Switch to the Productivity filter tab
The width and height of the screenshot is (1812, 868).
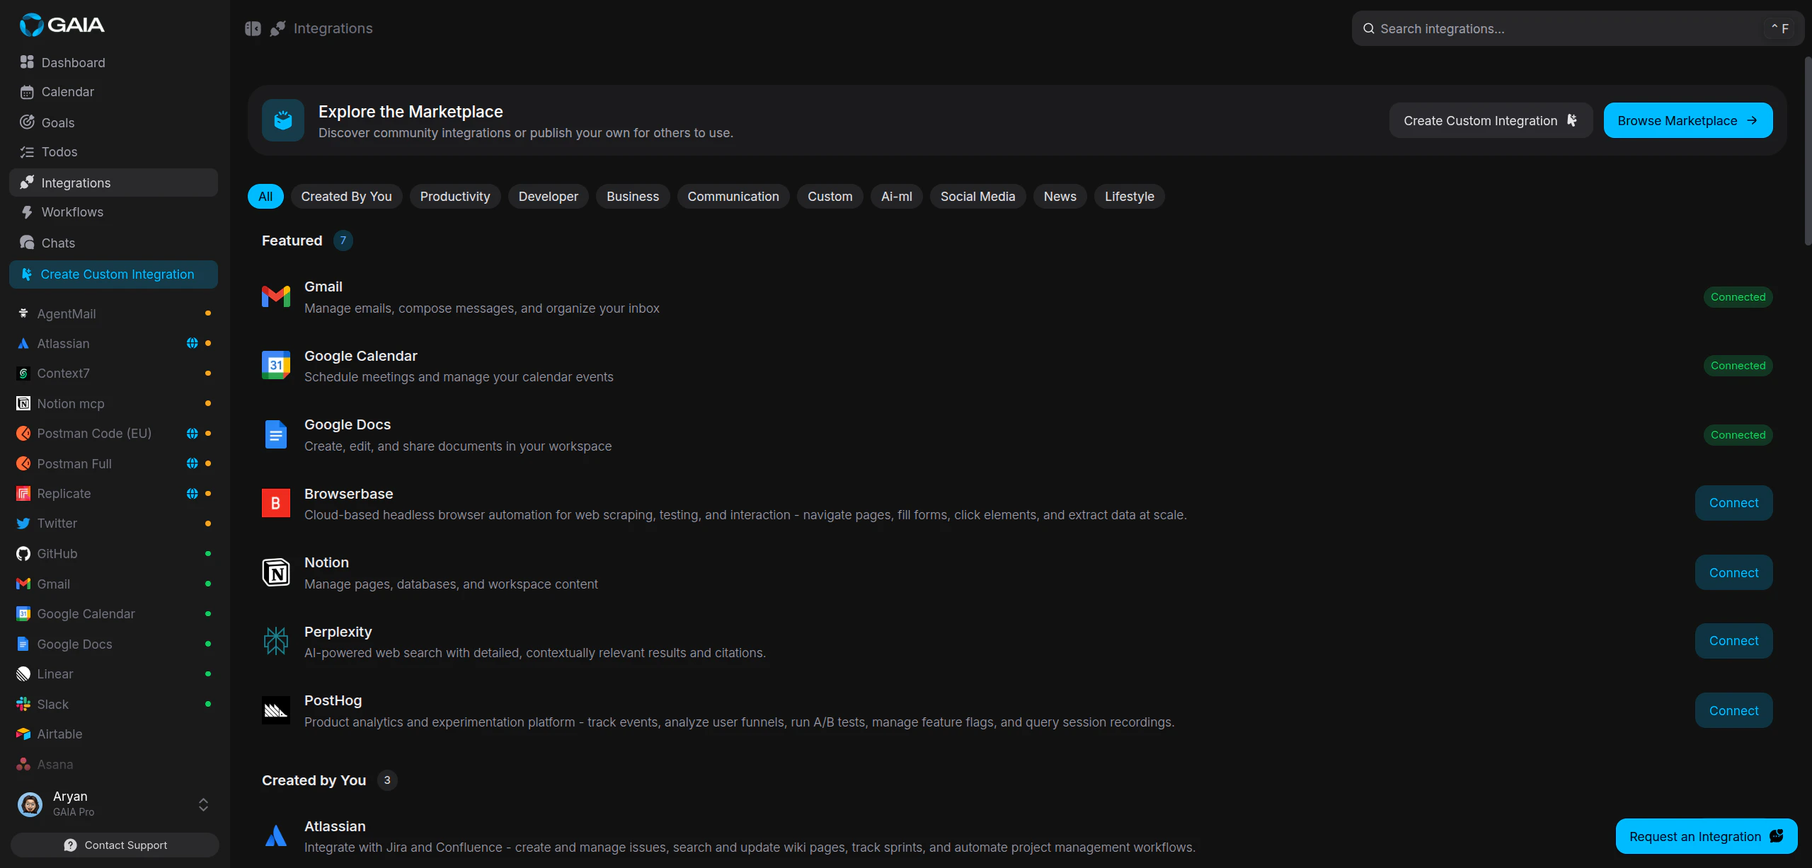(454, 196)
